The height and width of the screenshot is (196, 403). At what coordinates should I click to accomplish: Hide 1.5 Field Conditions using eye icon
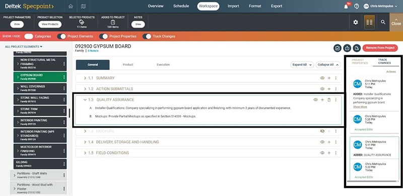point(322,153)
